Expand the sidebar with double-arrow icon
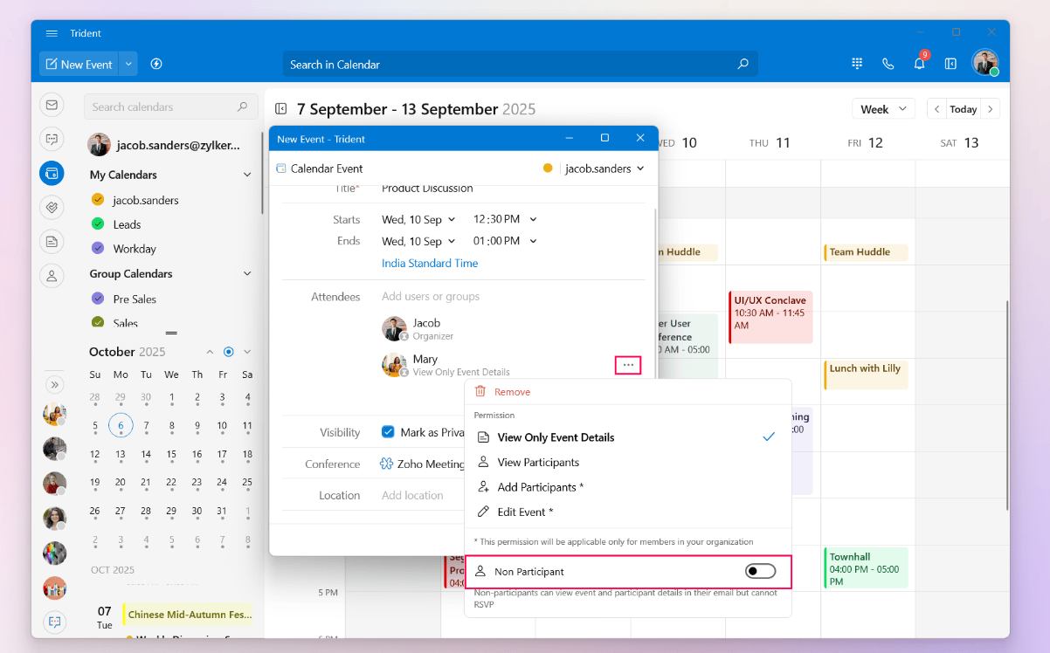This screenshot has height=653, width=1050. [54, 384]
